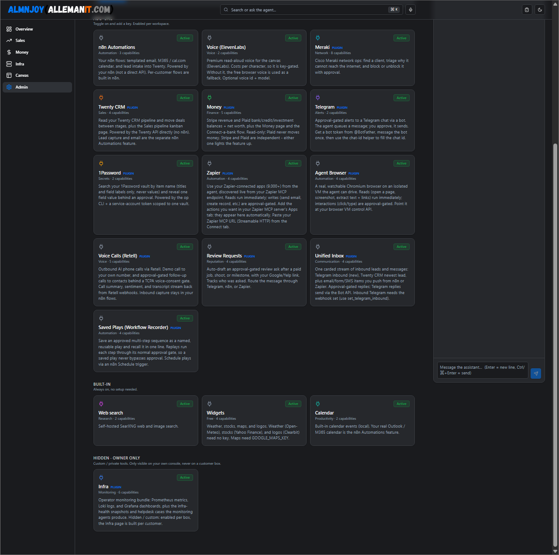The width and height of the screenshot is (559, 555).
Task: Toggle Active badge on Meraki
Action: pyautogui.click(x=402, y=38)
